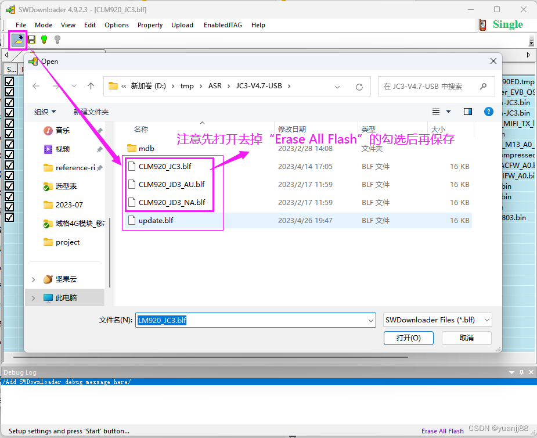The height and width of the screenshot is (438, 537).
Task: Refresh the folder view in Open dialog
Action: tap(359, 87)
